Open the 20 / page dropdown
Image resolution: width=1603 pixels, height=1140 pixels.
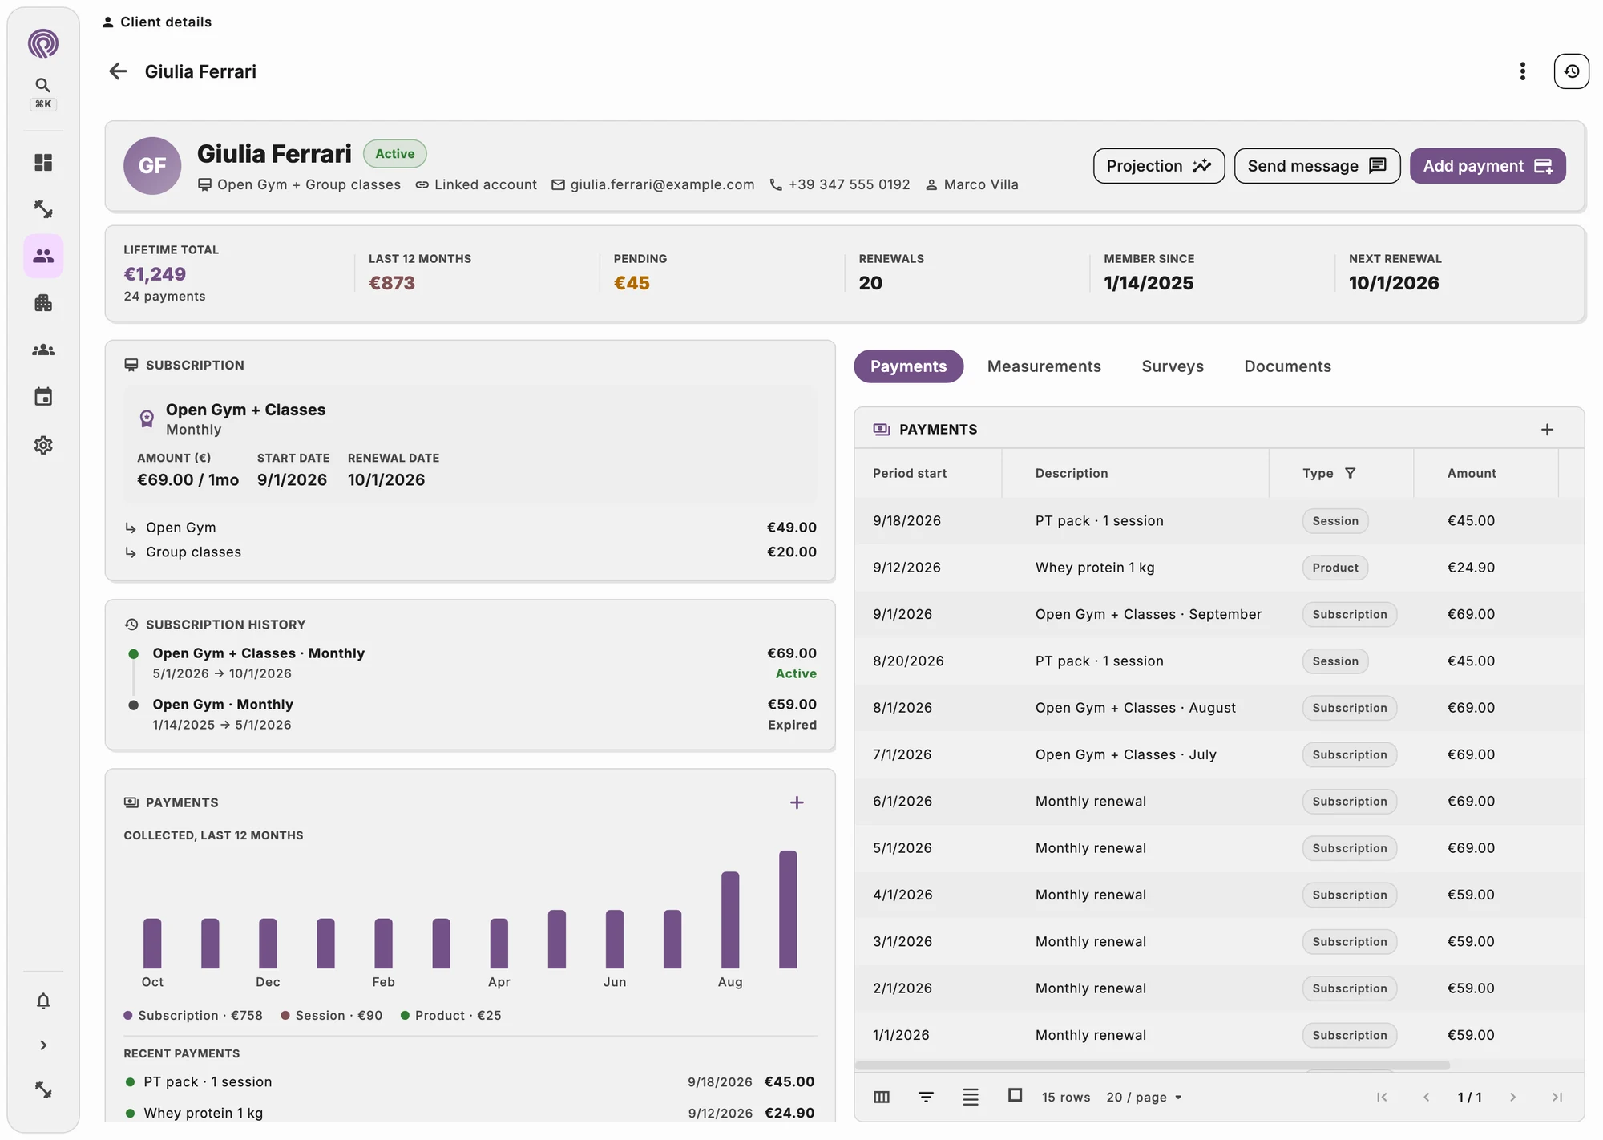pyautogui.click(x=1145, y=1097)
